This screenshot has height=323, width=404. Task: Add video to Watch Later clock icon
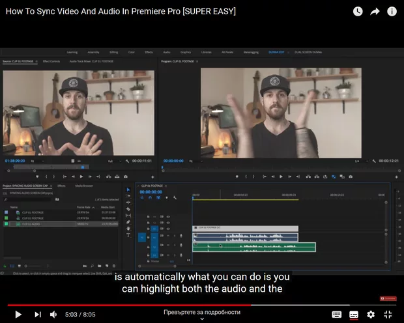(358, 11)
